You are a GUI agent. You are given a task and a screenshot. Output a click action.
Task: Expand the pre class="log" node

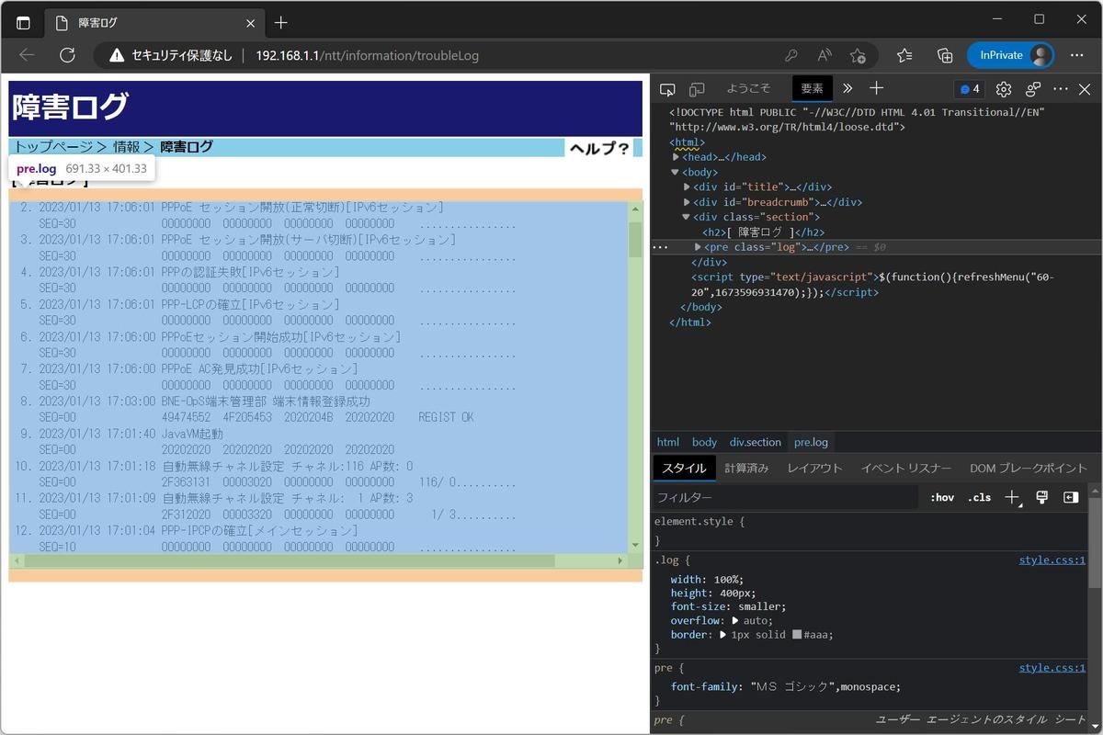(x=698, y=247)
